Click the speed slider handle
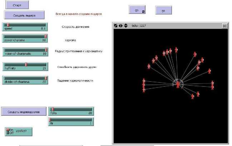 tap(8, 25)
